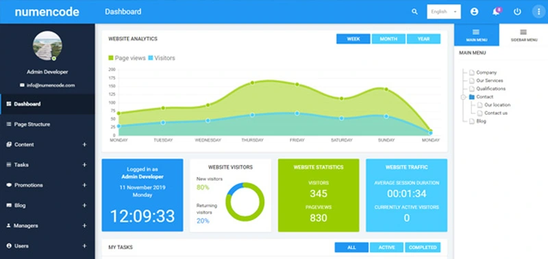Click the Admin Developer name in sidebar
The height and width of the screenshot is (259, 548).
[x=47, y=72]
